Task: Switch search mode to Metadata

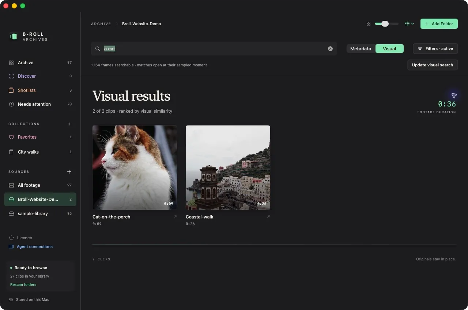Action: click(x=361, y=49)
